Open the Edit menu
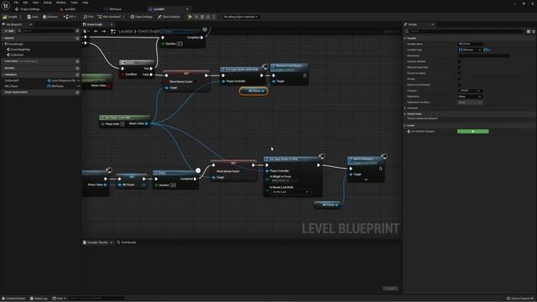 25,3
